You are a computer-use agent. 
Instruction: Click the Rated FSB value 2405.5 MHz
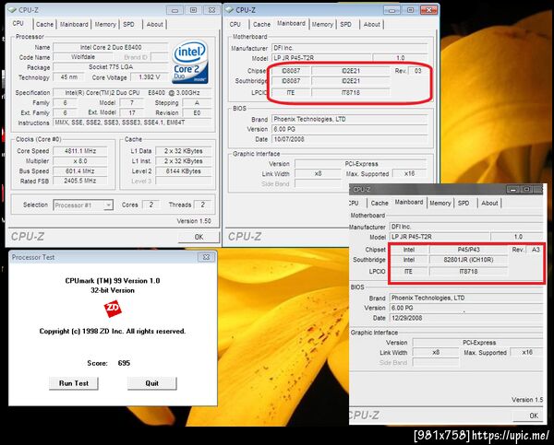[80, 181]
